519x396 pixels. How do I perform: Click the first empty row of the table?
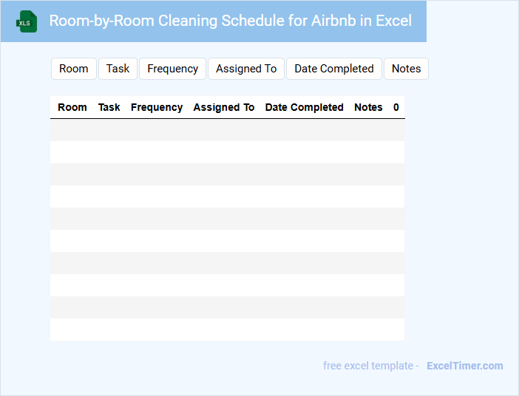[x=227, y=130]
